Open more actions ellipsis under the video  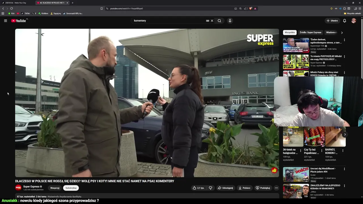pyautogui.click(x=276, y=188)
